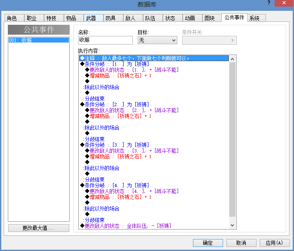Go to the 图块 tab
This screenshot has height=251, width=294.
tap(212, 18)
